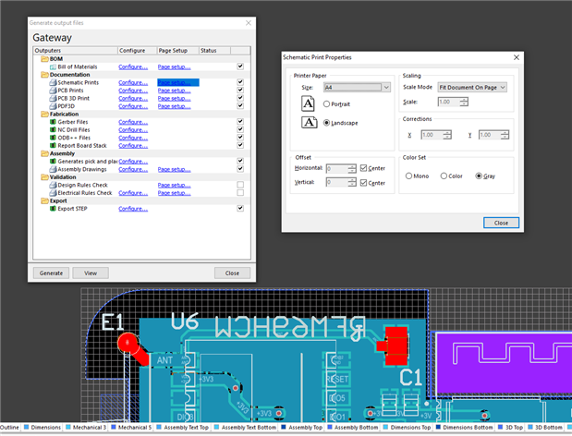The width and height of the screenshot is (572, 436).
Task: Click the Landscape page orientation icon
Action: (310, 122)
